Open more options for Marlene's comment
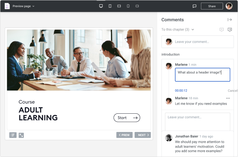 (x=228, y=98)
